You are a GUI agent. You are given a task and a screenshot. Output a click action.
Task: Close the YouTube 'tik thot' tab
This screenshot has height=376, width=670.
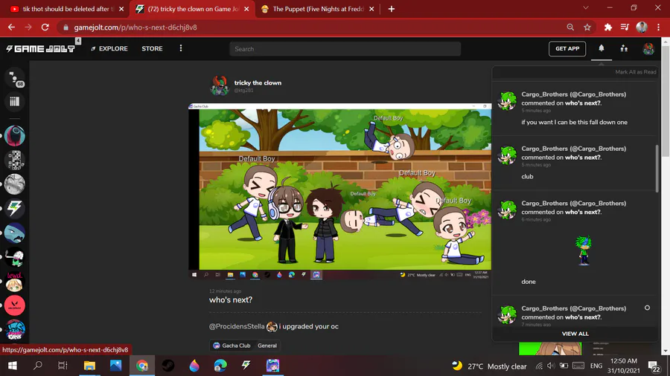[x=121, y=9]
